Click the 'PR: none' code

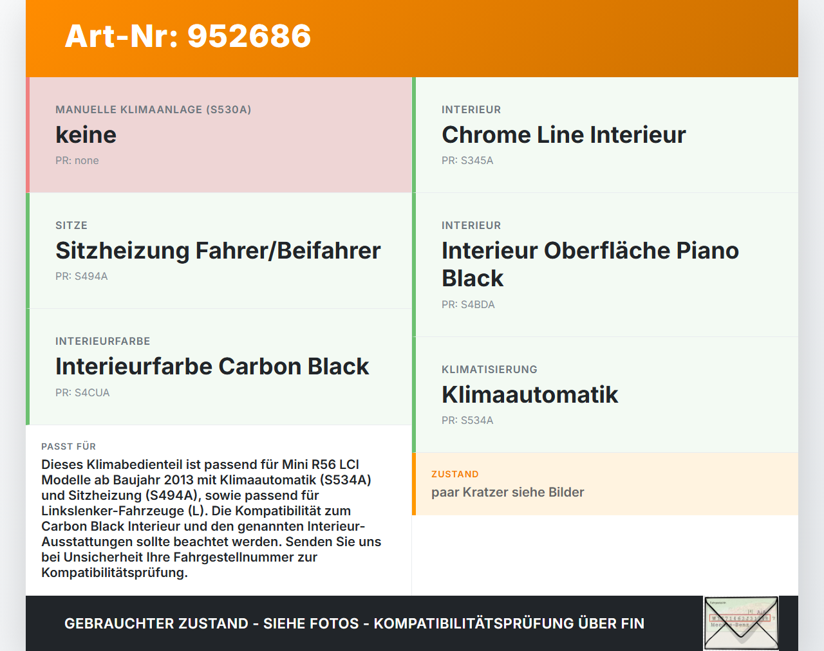point(77,161)
